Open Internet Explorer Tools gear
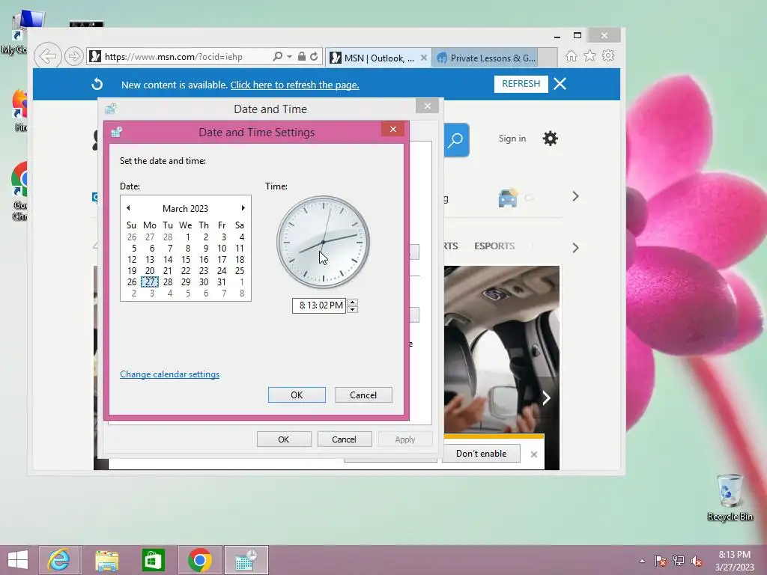 (x=608, y=56)
